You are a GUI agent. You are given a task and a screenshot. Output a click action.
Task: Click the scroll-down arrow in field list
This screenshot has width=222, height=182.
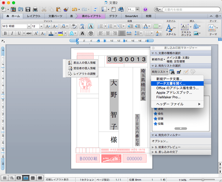[x=181, y=129]
